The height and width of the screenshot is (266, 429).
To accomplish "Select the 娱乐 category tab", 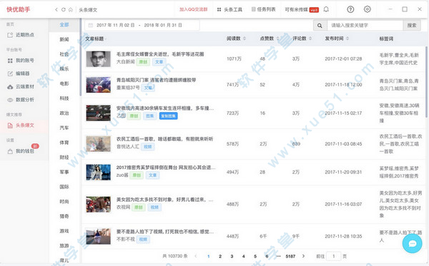I will point(64,68).
